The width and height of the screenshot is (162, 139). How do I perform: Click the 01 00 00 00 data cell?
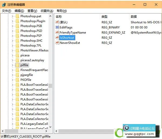[139, 27]
